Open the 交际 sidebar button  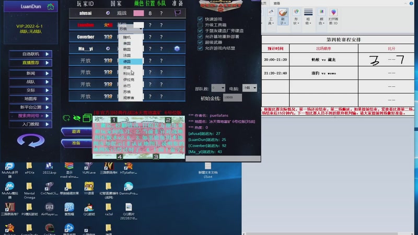pos(31,90)
